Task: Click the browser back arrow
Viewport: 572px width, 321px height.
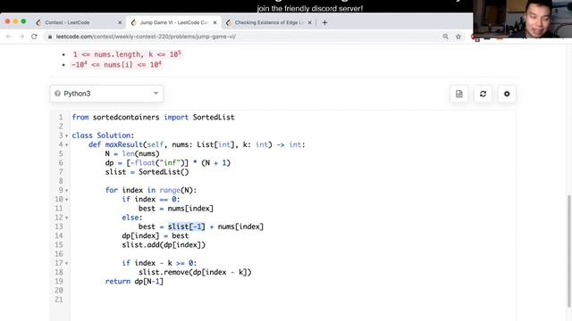Action: pyautogui.click(x=8, y=37)
